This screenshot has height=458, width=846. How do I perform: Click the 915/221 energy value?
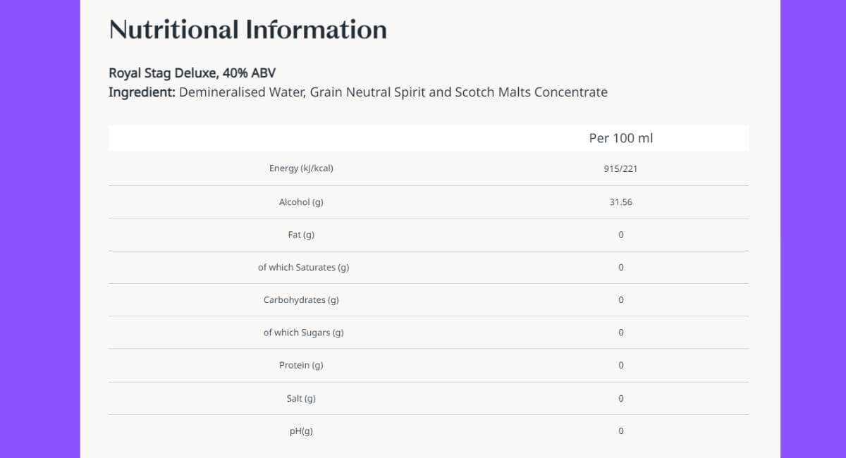coord(620,169)
